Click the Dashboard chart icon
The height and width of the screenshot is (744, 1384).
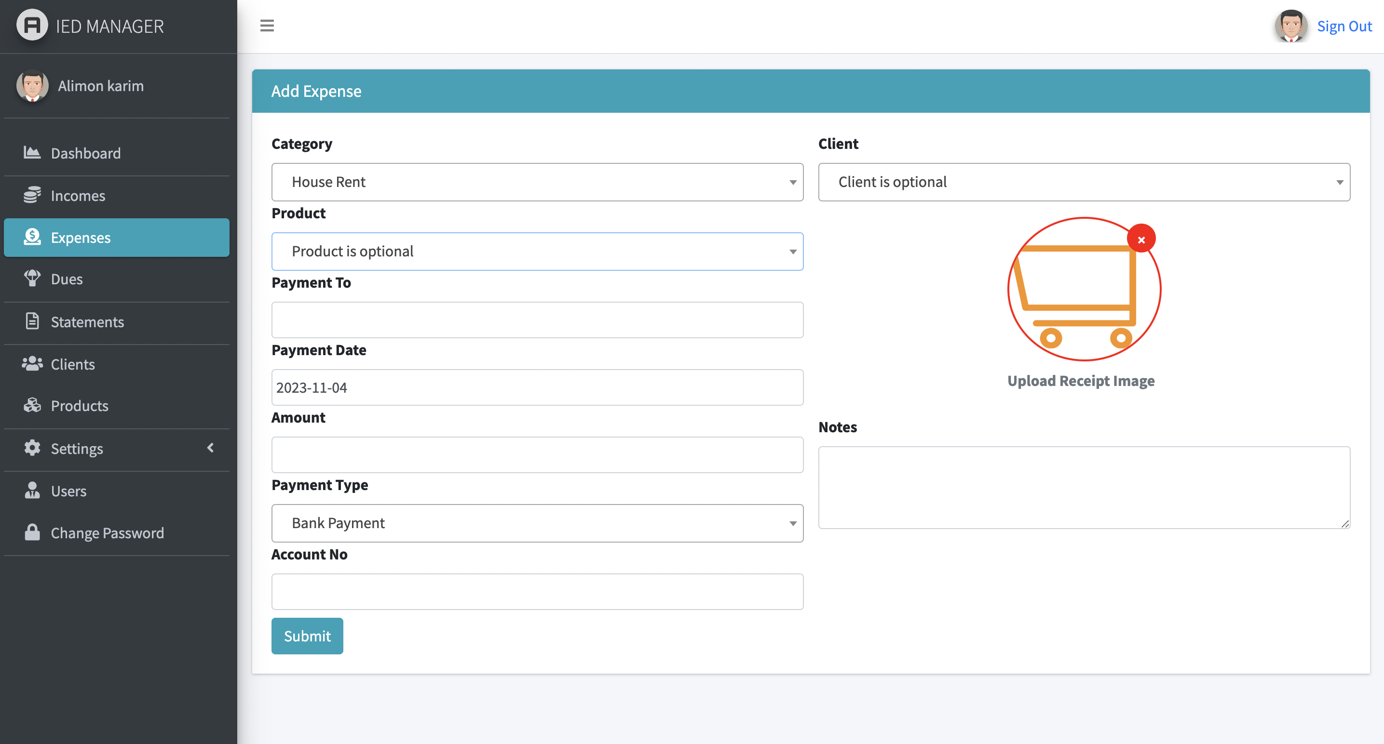[x=32, y=153]
